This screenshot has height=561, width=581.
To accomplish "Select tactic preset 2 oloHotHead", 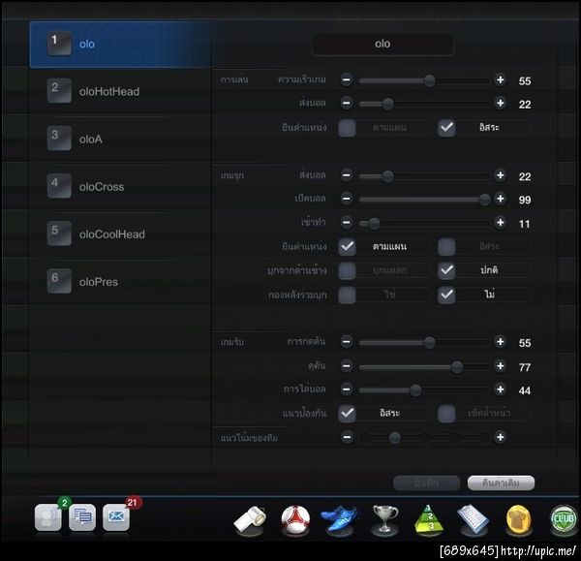I will 120,91.
